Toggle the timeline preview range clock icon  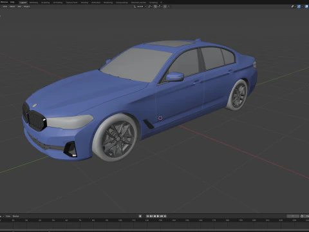302,216
